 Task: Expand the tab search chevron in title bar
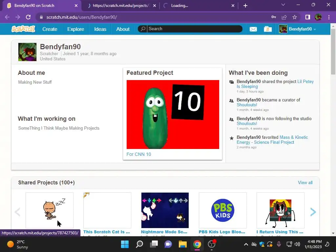click(x=283, y=5)
